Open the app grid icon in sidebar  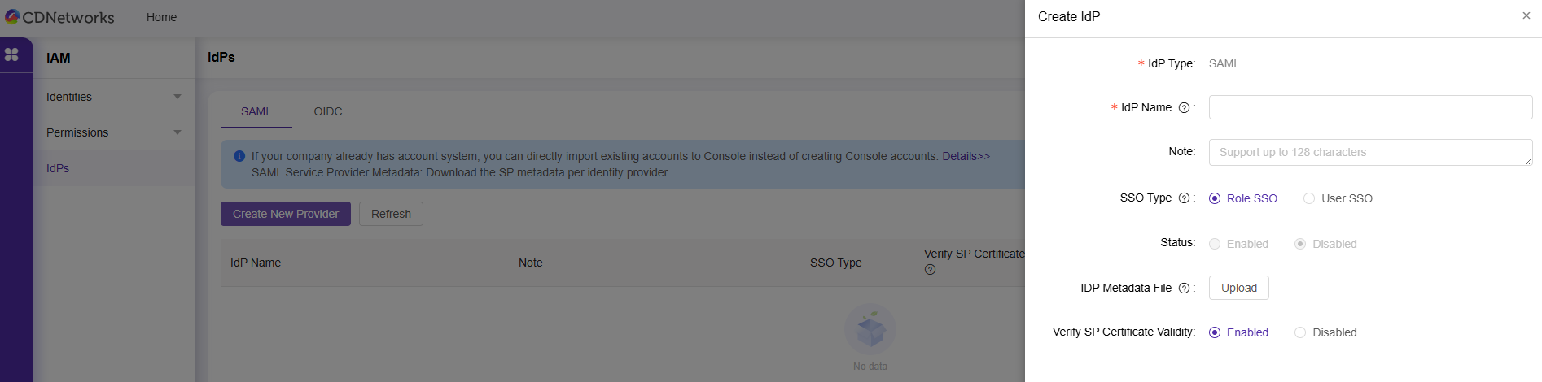tap(11, 54)
